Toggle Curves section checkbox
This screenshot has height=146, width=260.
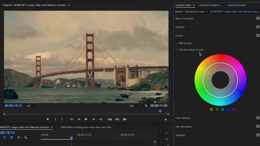click(x=258, y=36)
